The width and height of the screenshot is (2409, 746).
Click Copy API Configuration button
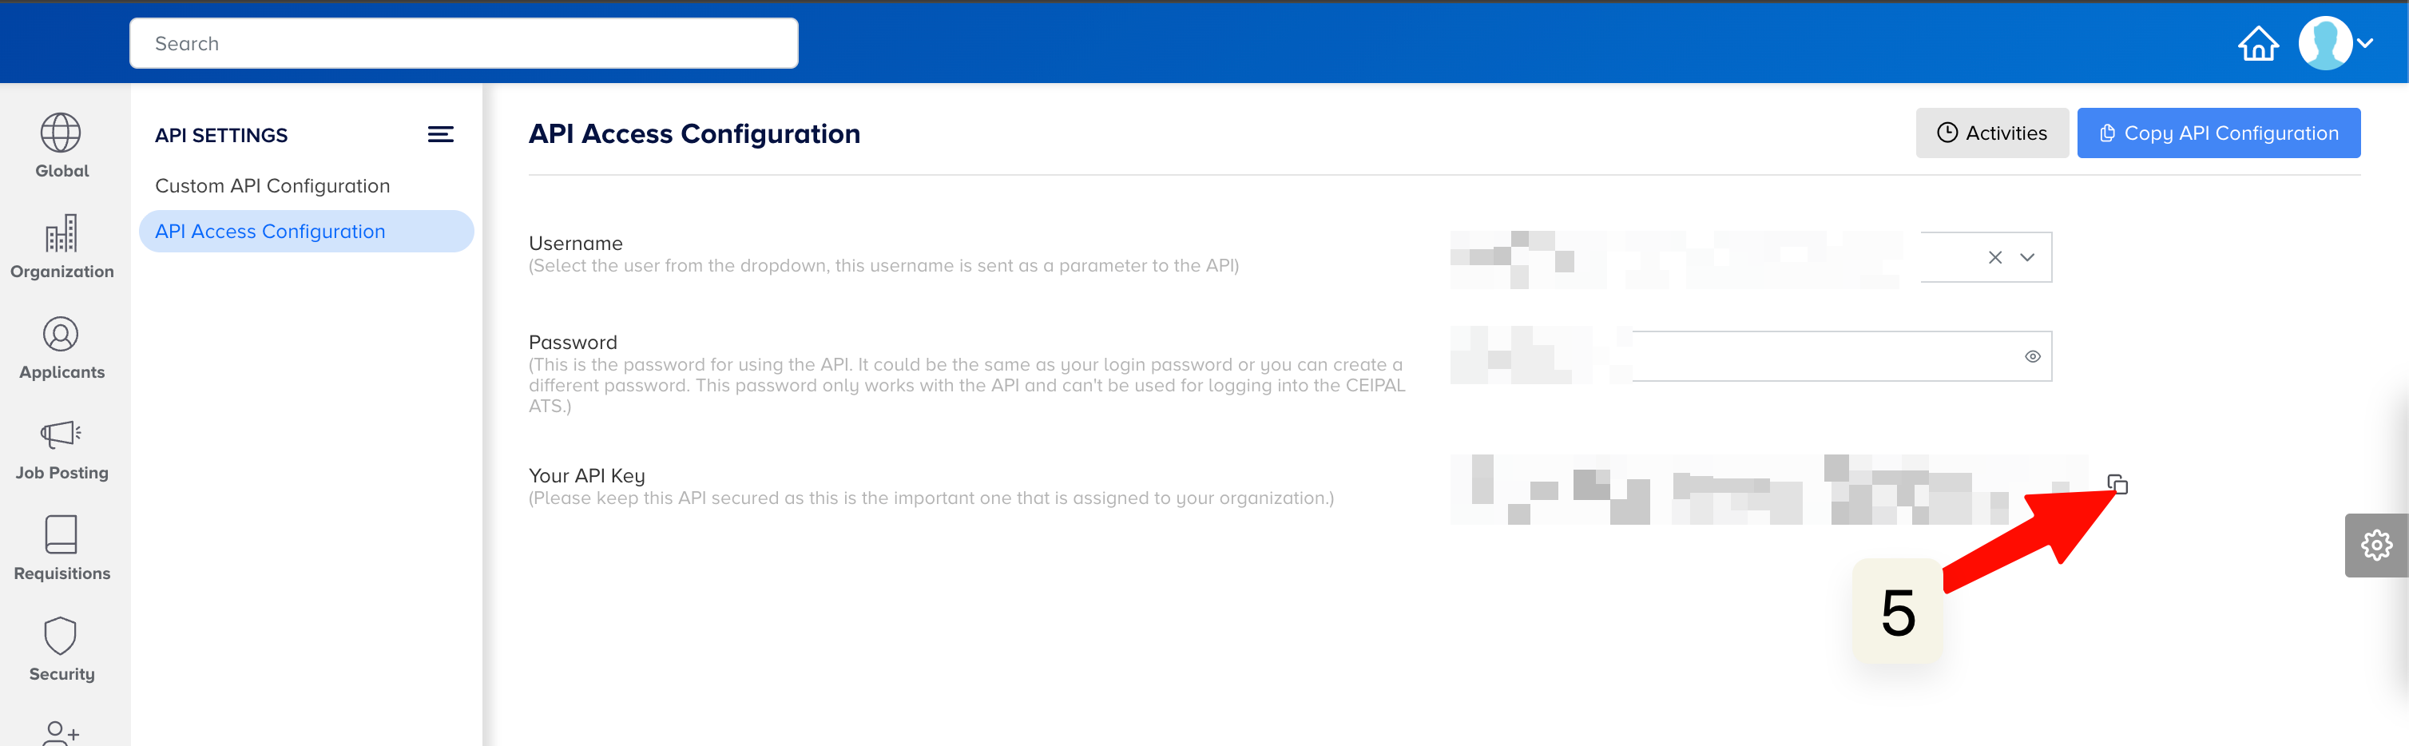pyautogui.click(x=2218, y=133)
